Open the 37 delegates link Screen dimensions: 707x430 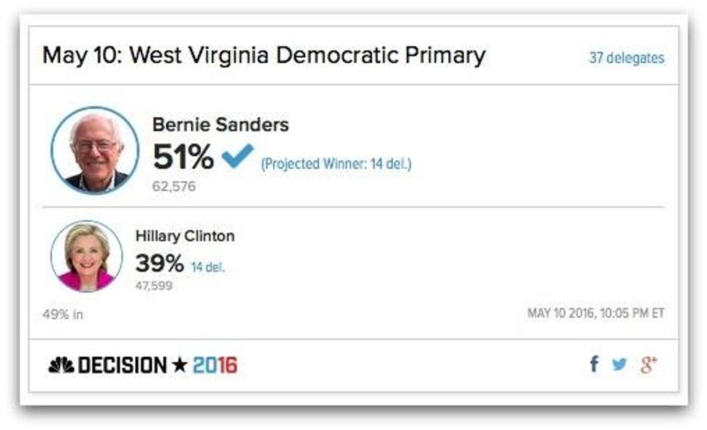point(626,58)
